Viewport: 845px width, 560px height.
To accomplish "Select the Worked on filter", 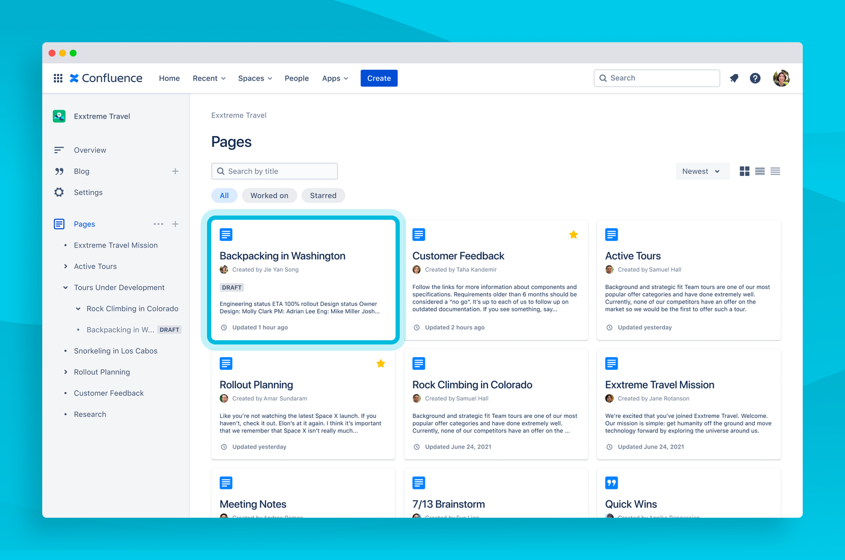I will click(269, 196).
